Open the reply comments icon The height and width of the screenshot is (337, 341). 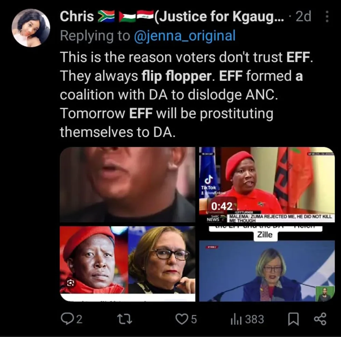67,319
